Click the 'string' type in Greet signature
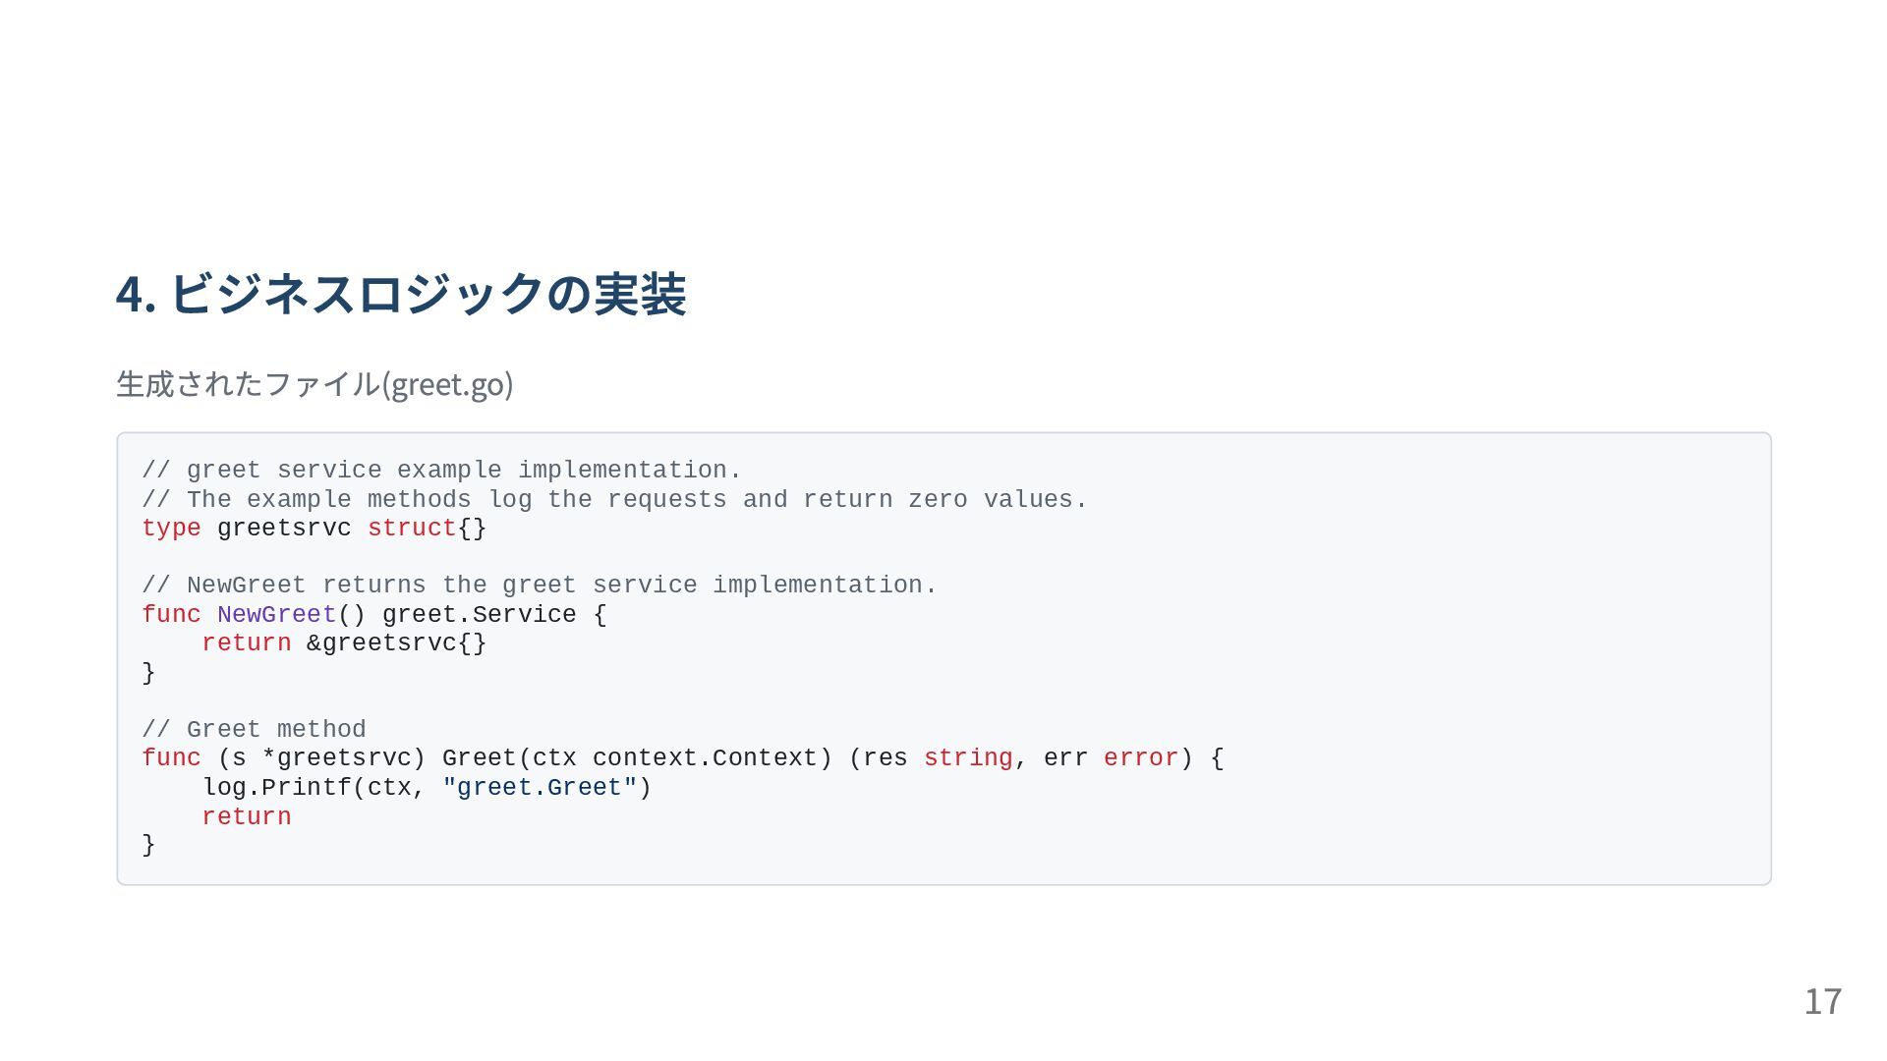1887x1061 pixels. point(968,758)
